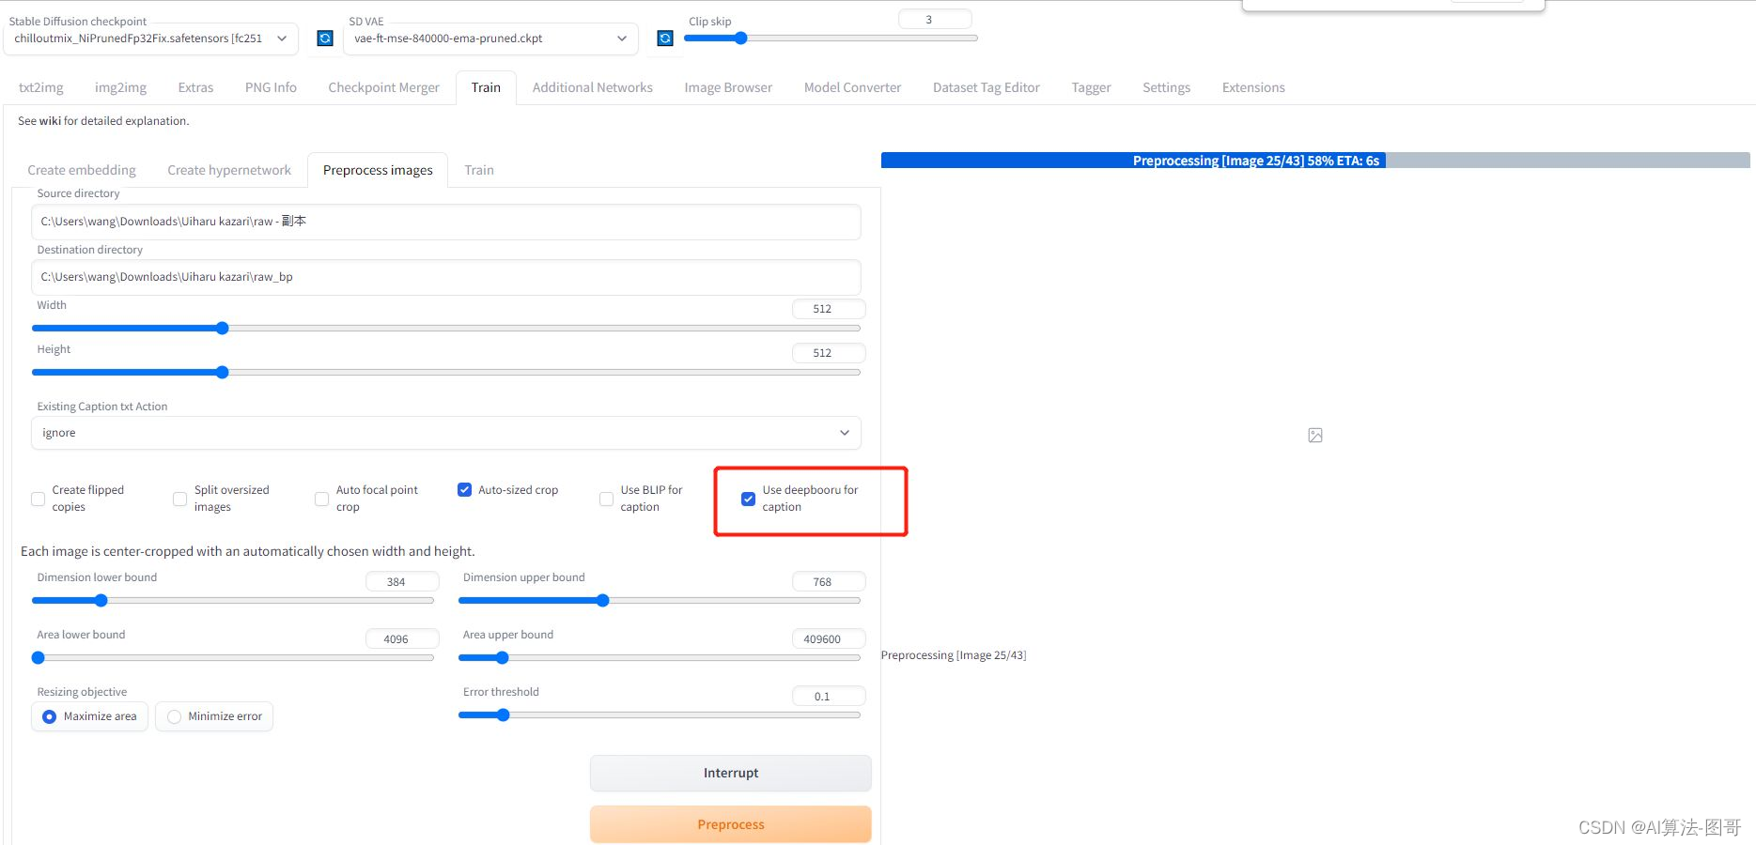The width and height of the screenshot is (1756, 845).
Task: Open the wiki link
Action: (x=49, y=121)
